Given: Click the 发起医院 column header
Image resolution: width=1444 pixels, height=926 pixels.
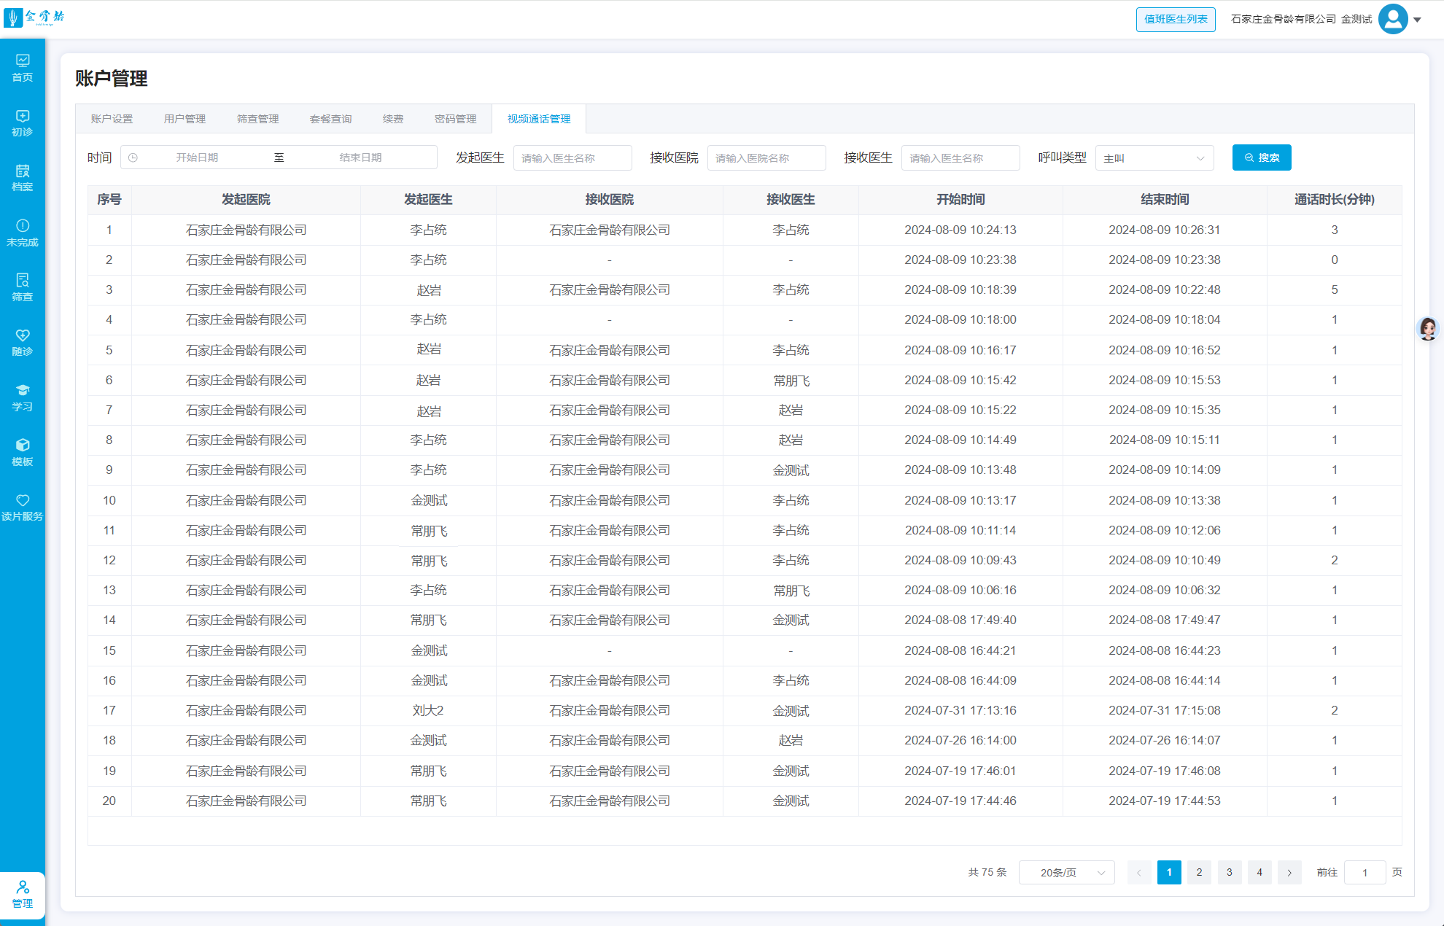Looking at the screenshot, I should [246, 200].
